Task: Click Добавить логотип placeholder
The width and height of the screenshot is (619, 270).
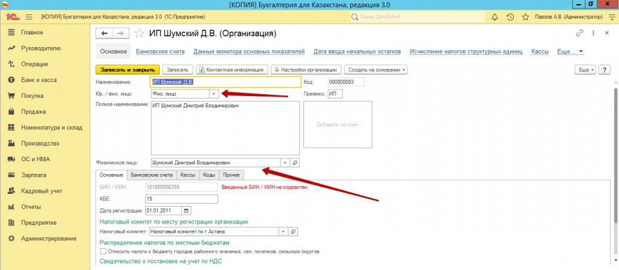Action: point(337,124)
